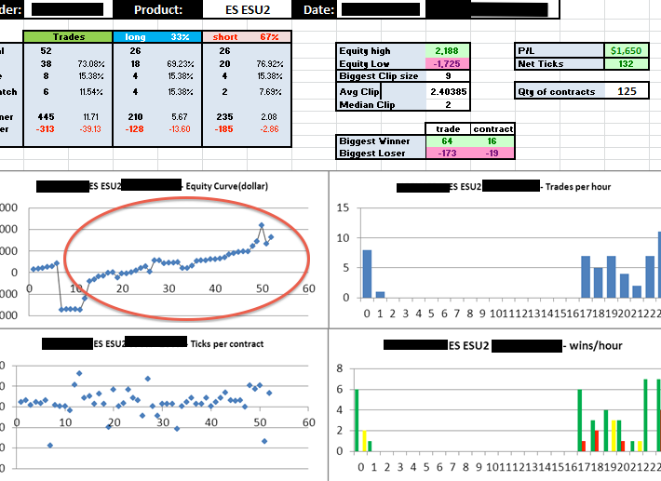Click the Qty of contracts value 125
The width and height of the screenshot is (661, 481).
pos(627,91)
